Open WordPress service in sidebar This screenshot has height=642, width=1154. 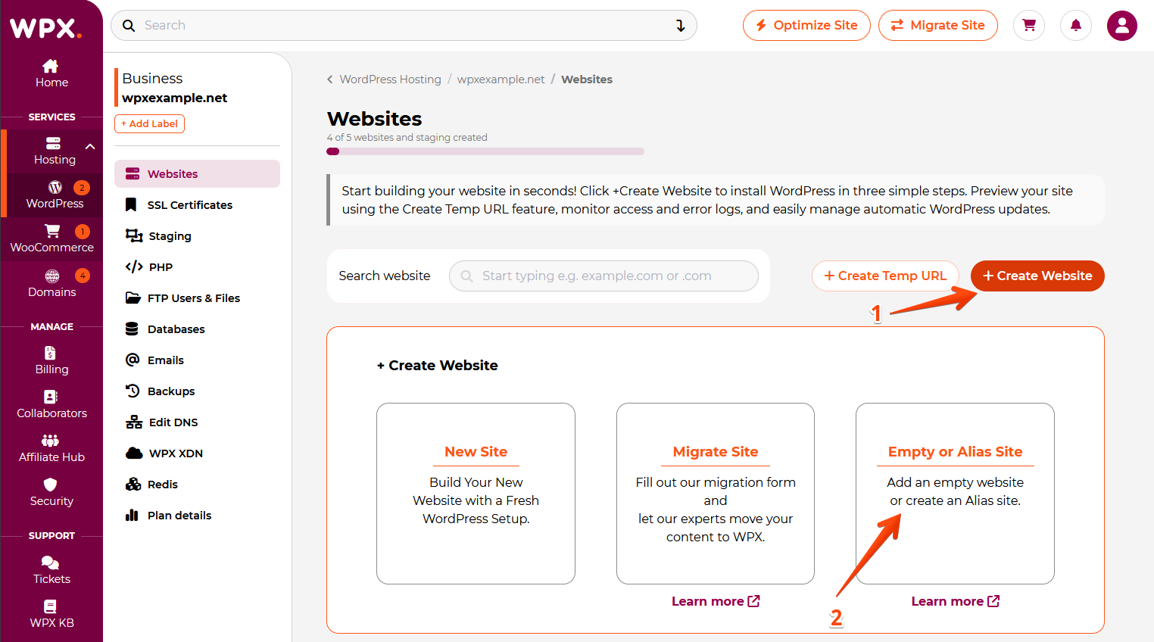55,195
